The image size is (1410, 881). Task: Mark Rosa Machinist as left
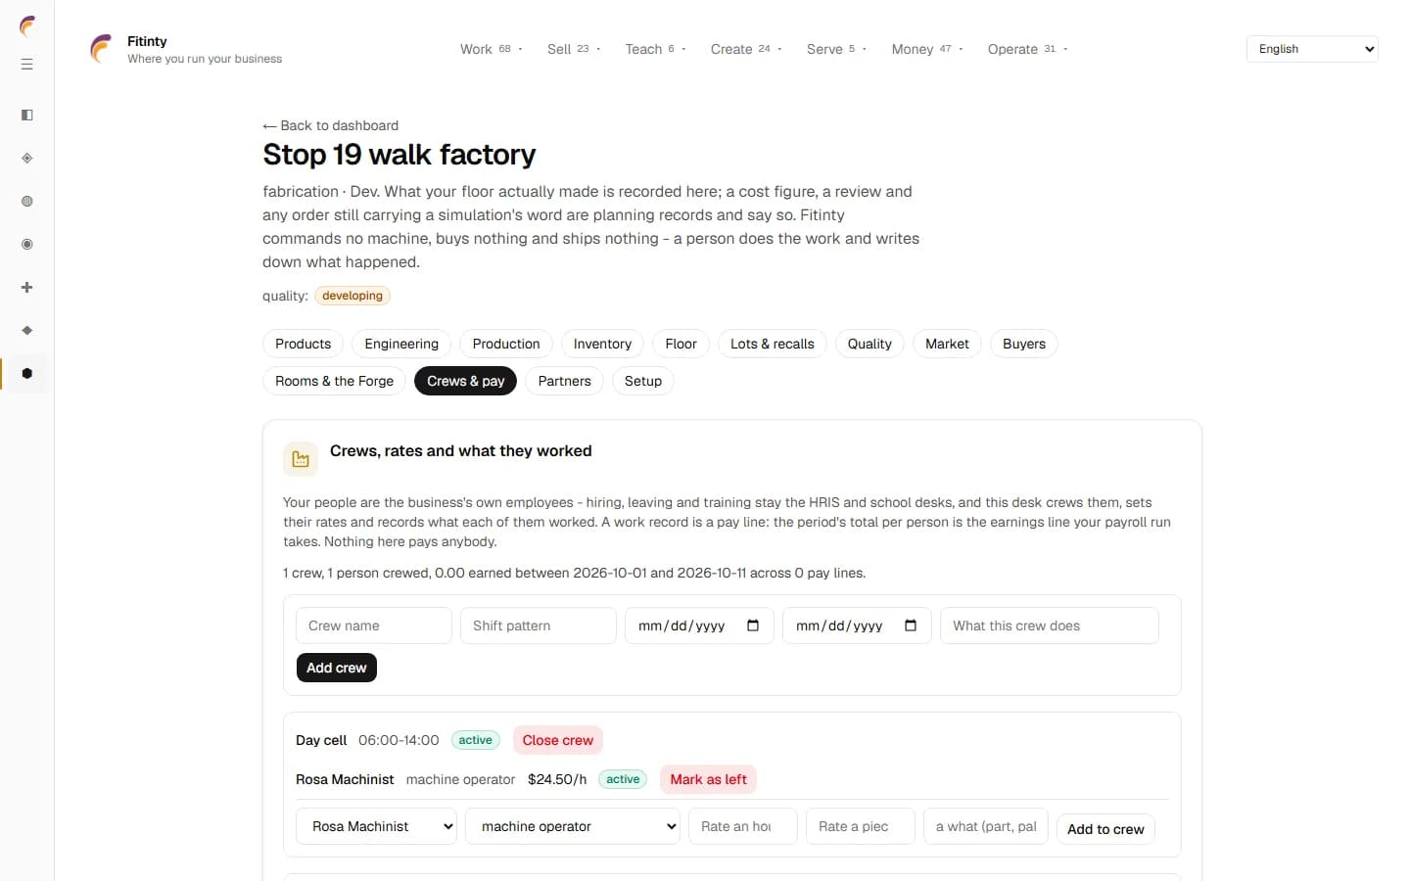tap(708, 779)
